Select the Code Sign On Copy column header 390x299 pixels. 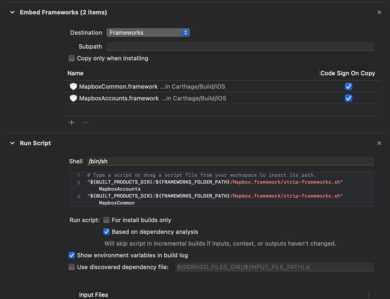point(348,73)
